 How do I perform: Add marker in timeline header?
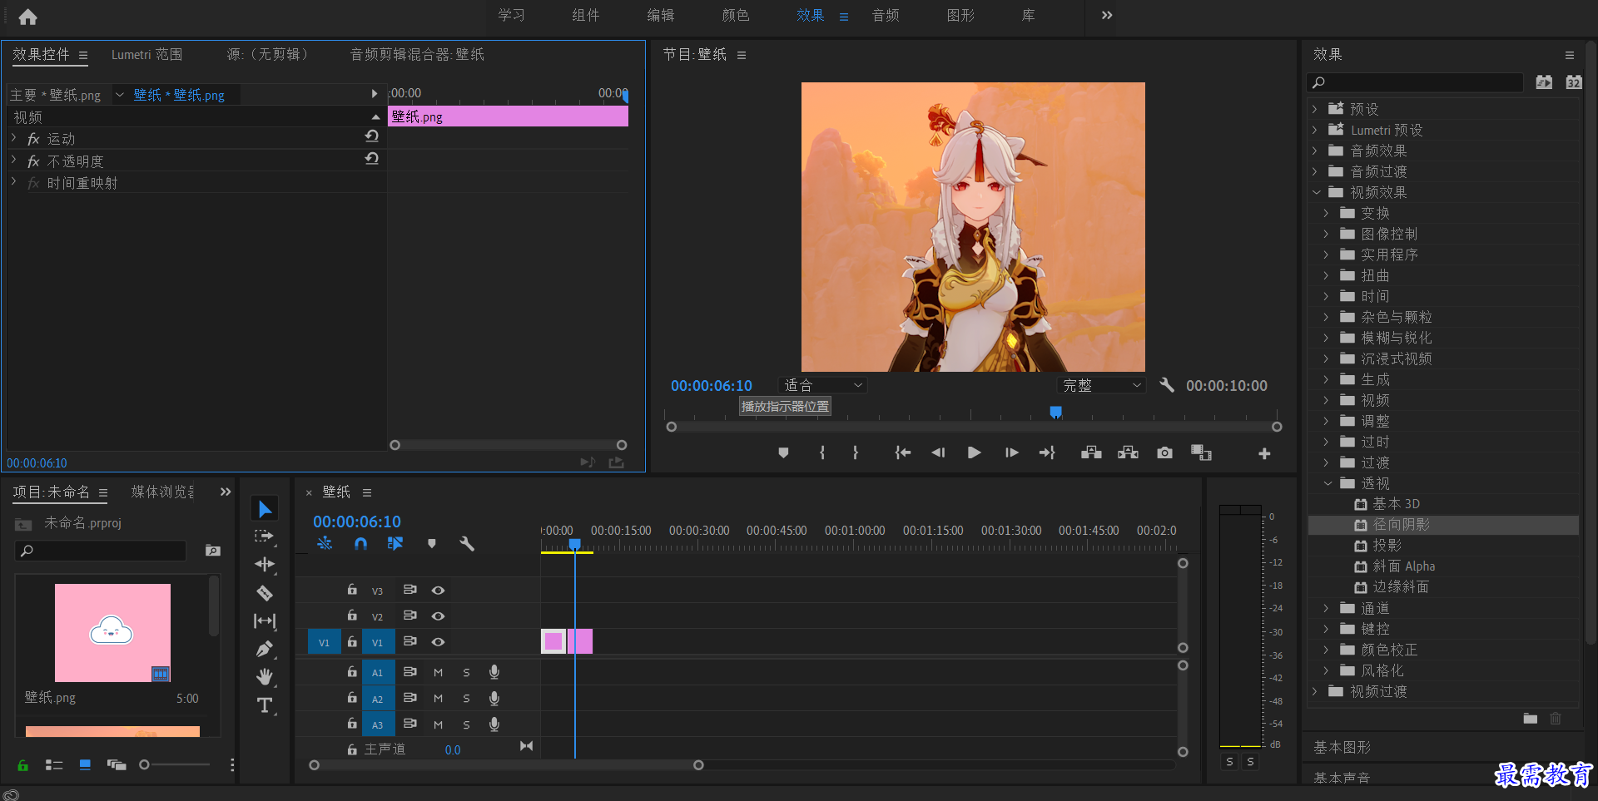[x=431, y=543]
